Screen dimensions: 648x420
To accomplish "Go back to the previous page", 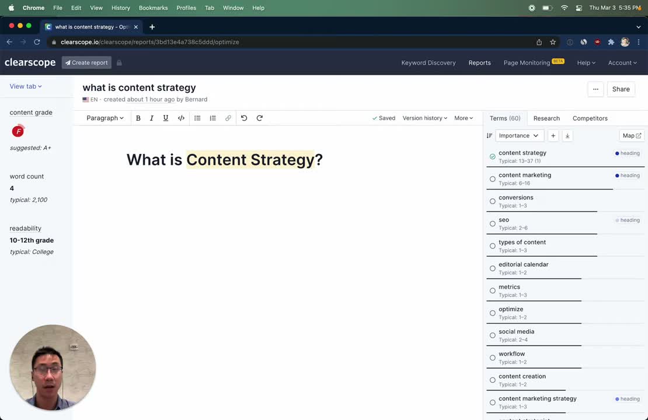I will pos(9,42).
